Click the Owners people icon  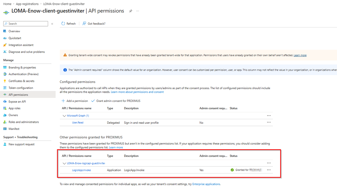5,115
